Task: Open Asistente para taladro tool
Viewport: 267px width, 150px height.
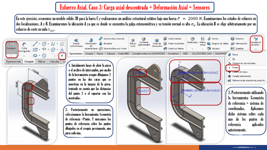Action: coord(144,42)
